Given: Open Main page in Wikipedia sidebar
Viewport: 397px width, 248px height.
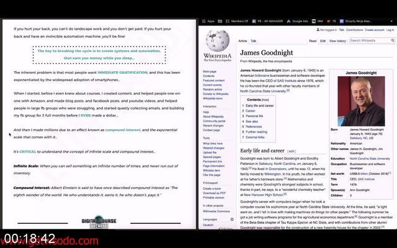Looking at the screenshot, I should pos(210,72).
